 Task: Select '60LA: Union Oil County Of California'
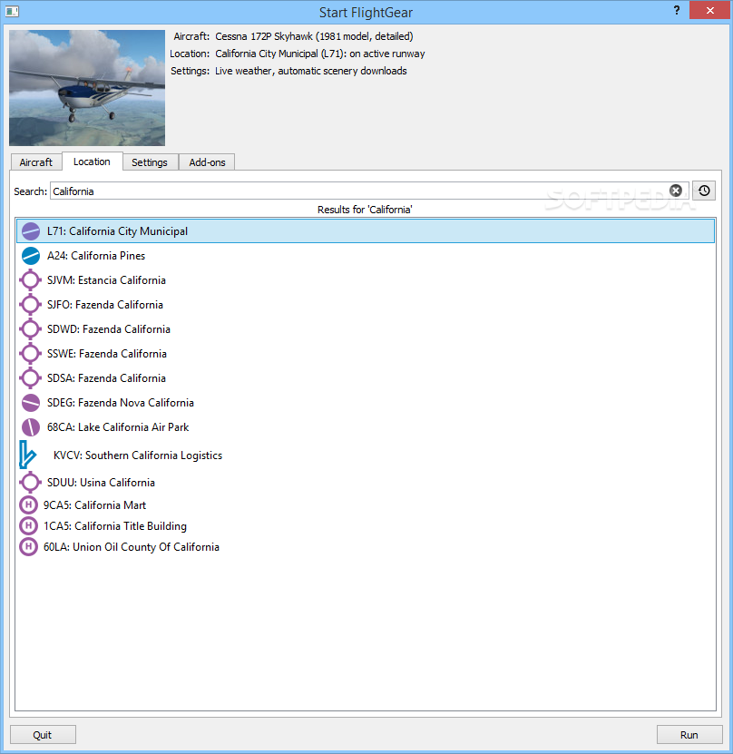(366, 547)
